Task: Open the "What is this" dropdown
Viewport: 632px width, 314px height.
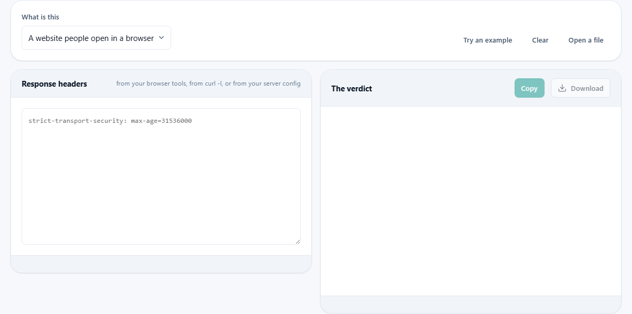Action: 96,38
